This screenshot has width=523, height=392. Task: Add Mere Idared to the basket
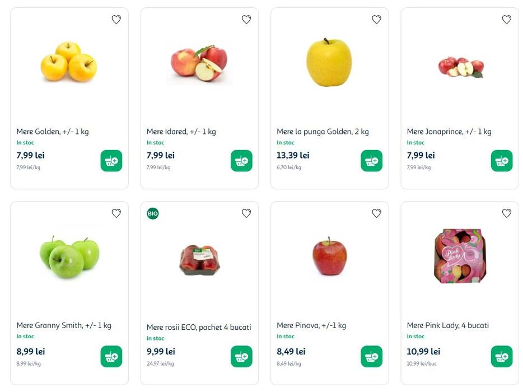pos(241,161)
